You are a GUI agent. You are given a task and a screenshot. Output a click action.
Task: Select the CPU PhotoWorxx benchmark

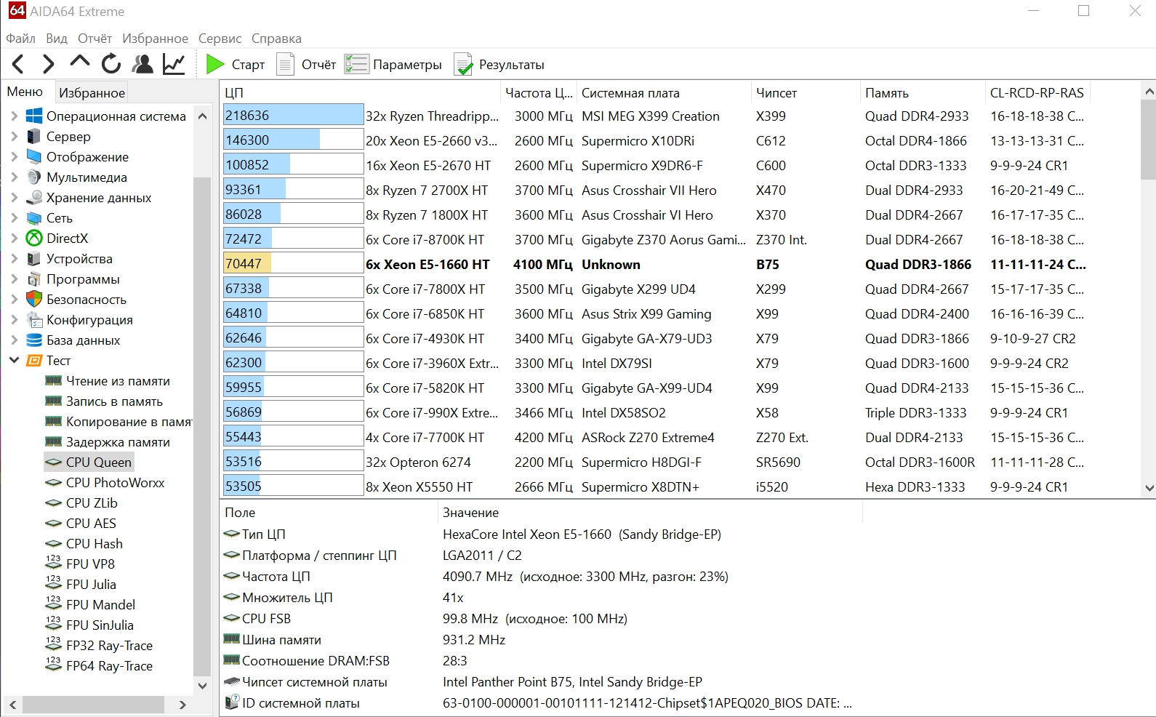(115, 483)
